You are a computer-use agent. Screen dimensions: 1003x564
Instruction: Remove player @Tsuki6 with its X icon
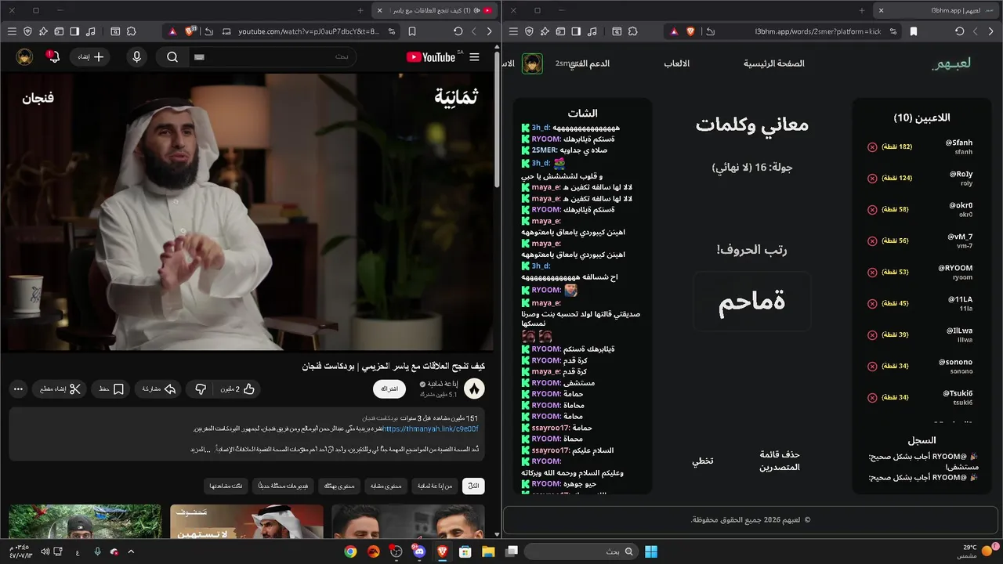pyautogui.click(x=872, y=398)
